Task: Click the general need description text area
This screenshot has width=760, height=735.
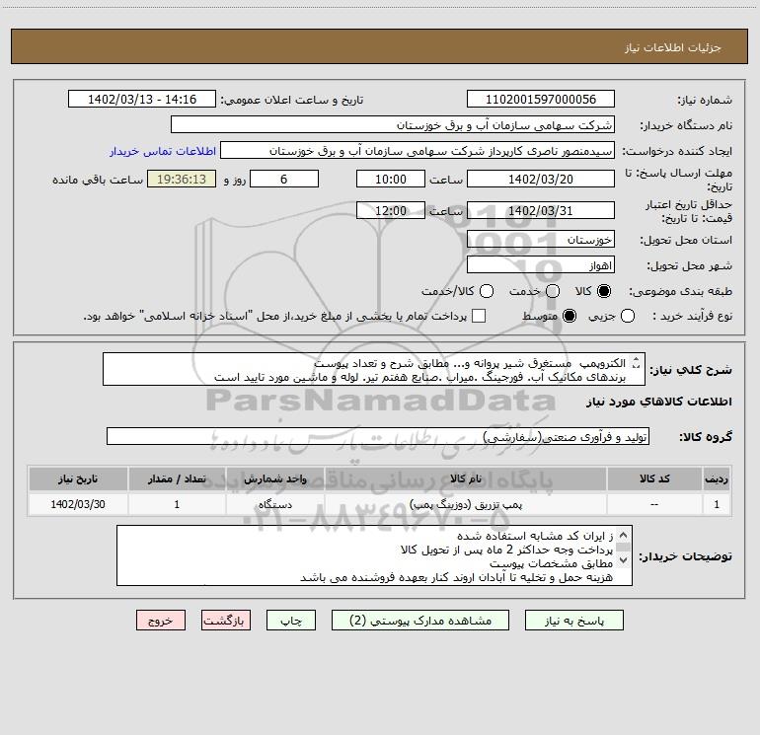Action: 374,369
